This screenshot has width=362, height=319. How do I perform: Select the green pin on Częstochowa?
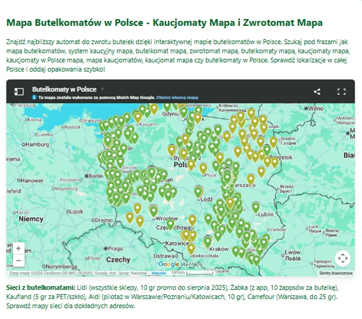[171, 224]
